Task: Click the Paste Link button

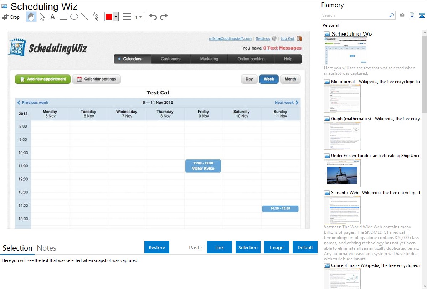Action: pyautogui.click(x=220, y=247)
